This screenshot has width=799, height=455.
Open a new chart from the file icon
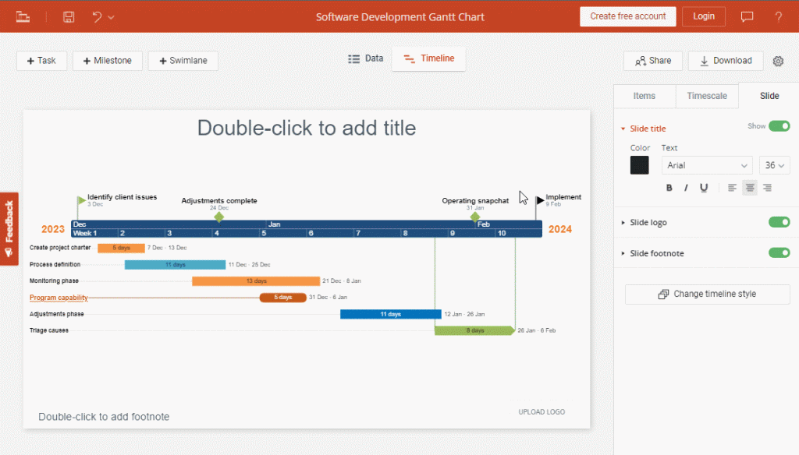23,16
